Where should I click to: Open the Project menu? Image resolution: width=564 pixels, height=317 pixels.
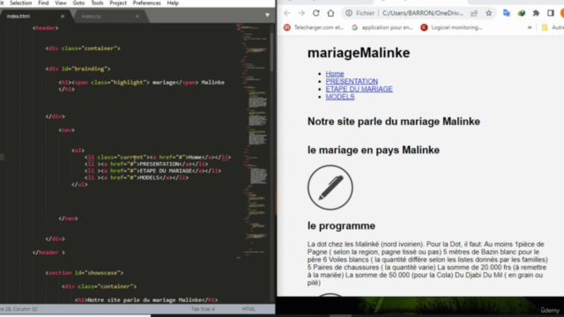pos(118,3)
